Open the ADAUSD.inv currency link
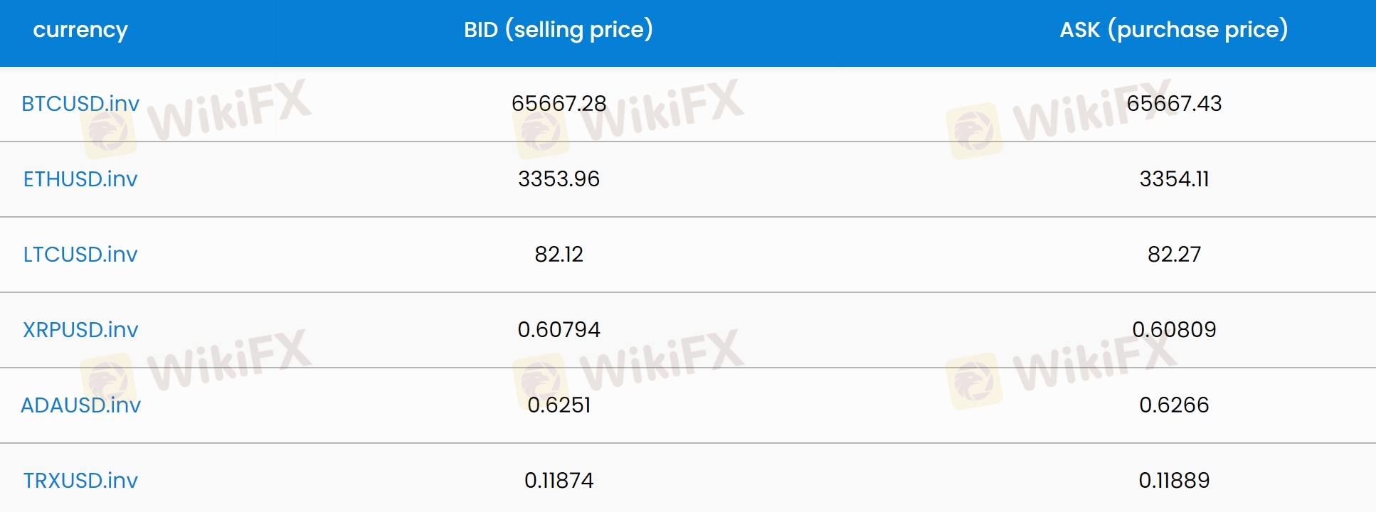 (x=80, y=405)
